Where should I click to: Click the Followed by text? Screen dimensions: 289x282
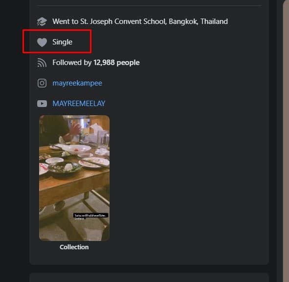[72, 63]
